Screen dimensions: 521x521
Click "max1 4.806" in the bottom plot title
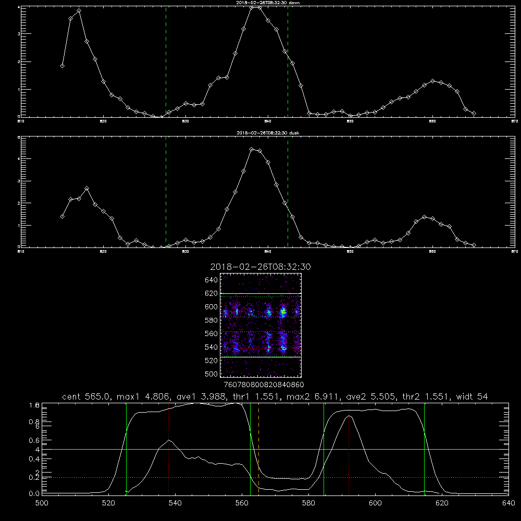143,396
